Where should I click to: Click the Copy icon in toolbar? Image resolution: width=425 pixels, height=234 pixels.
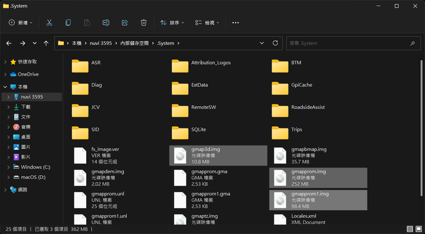(68, 23)
